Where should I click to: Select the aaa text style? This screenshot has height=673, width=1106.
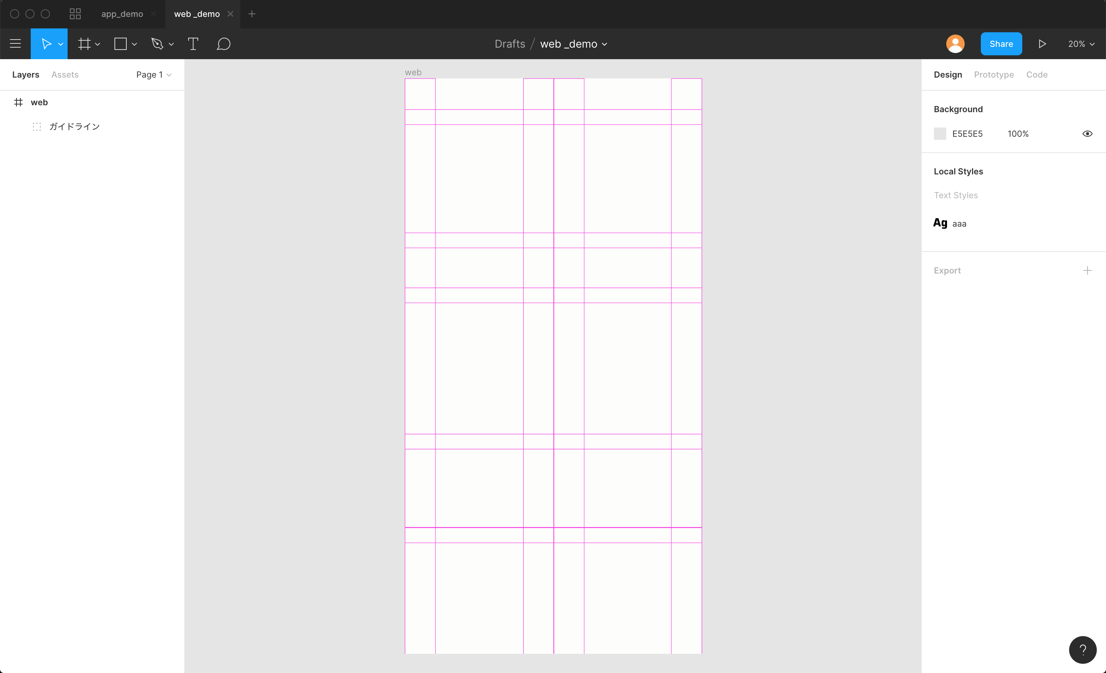pyautogui.click(x=959, y=224)
